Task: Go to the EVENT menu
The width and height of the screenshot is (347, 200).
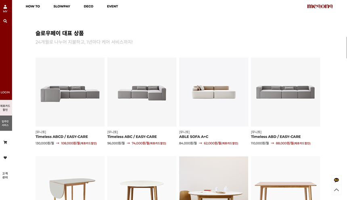Action: click(113, 6)
